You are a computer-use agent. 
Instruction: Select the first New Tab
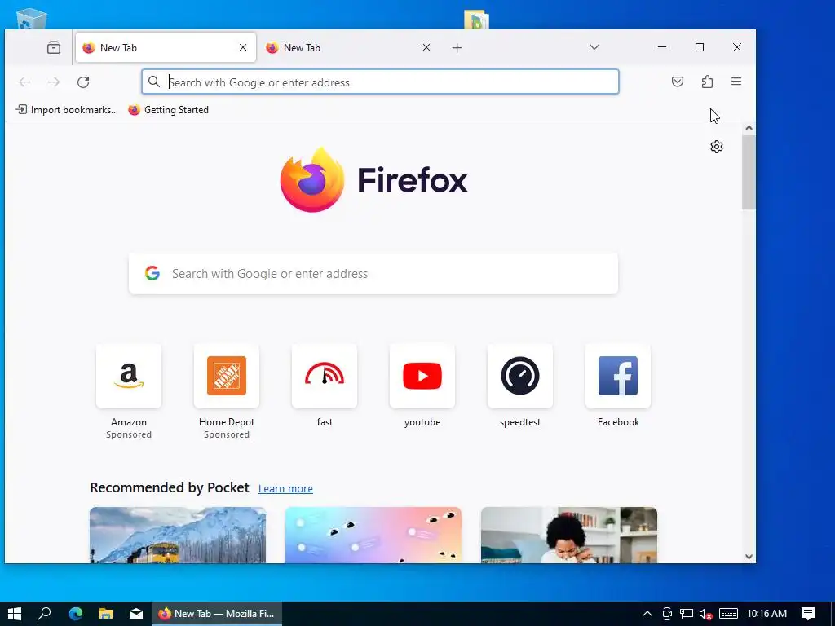coord(166,47)
